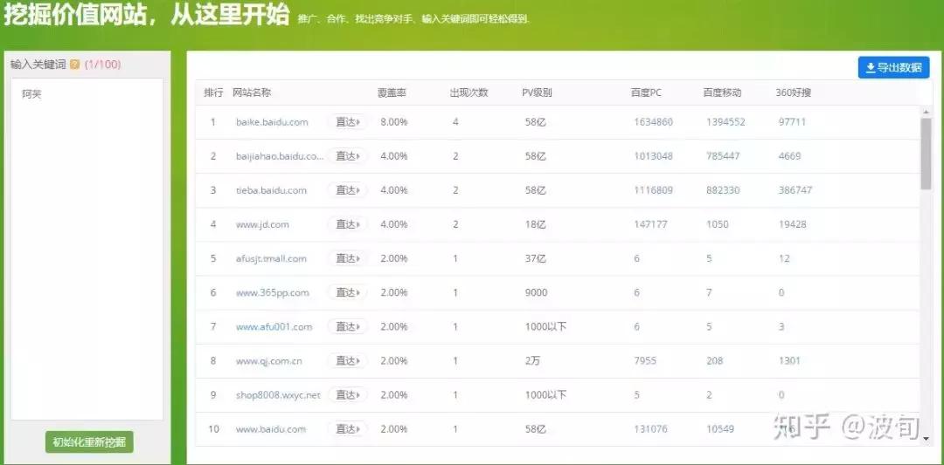Viewport: 944px width, 465px height.
Task: Click the table vertical scrollbar thumb
Action: click(x=926, y=154)
